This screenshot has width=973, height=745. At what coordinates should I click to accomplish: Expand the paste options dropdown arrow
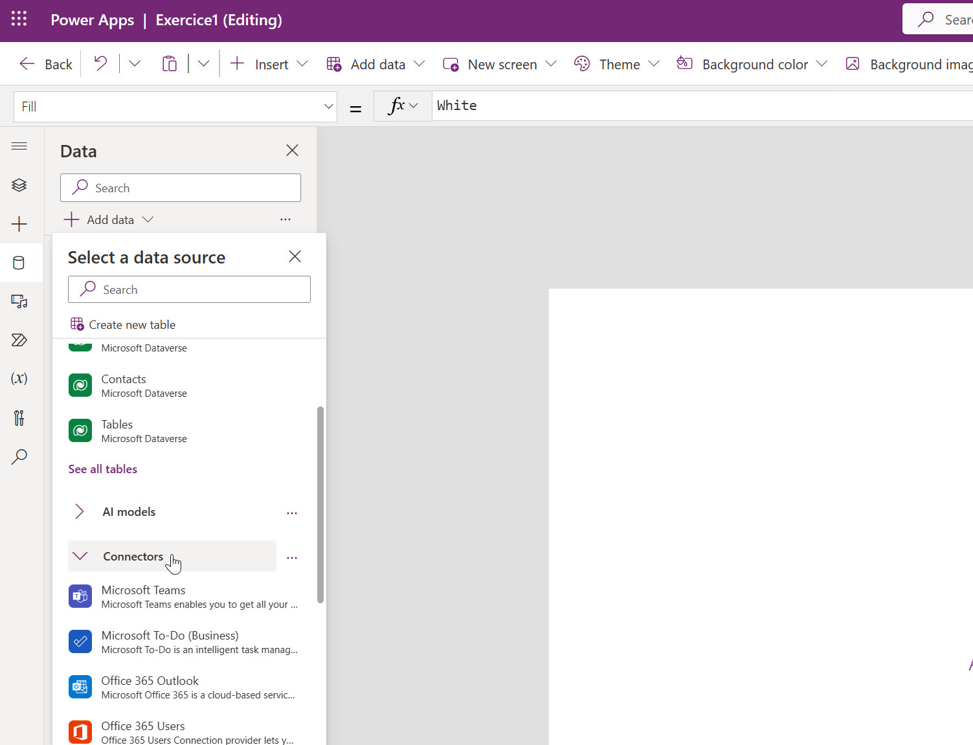(x=203, y=63)
